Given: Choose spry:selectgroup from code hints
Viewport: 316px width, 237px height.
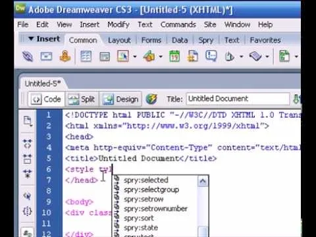Looking at the screenshot, I should [151, 190].
